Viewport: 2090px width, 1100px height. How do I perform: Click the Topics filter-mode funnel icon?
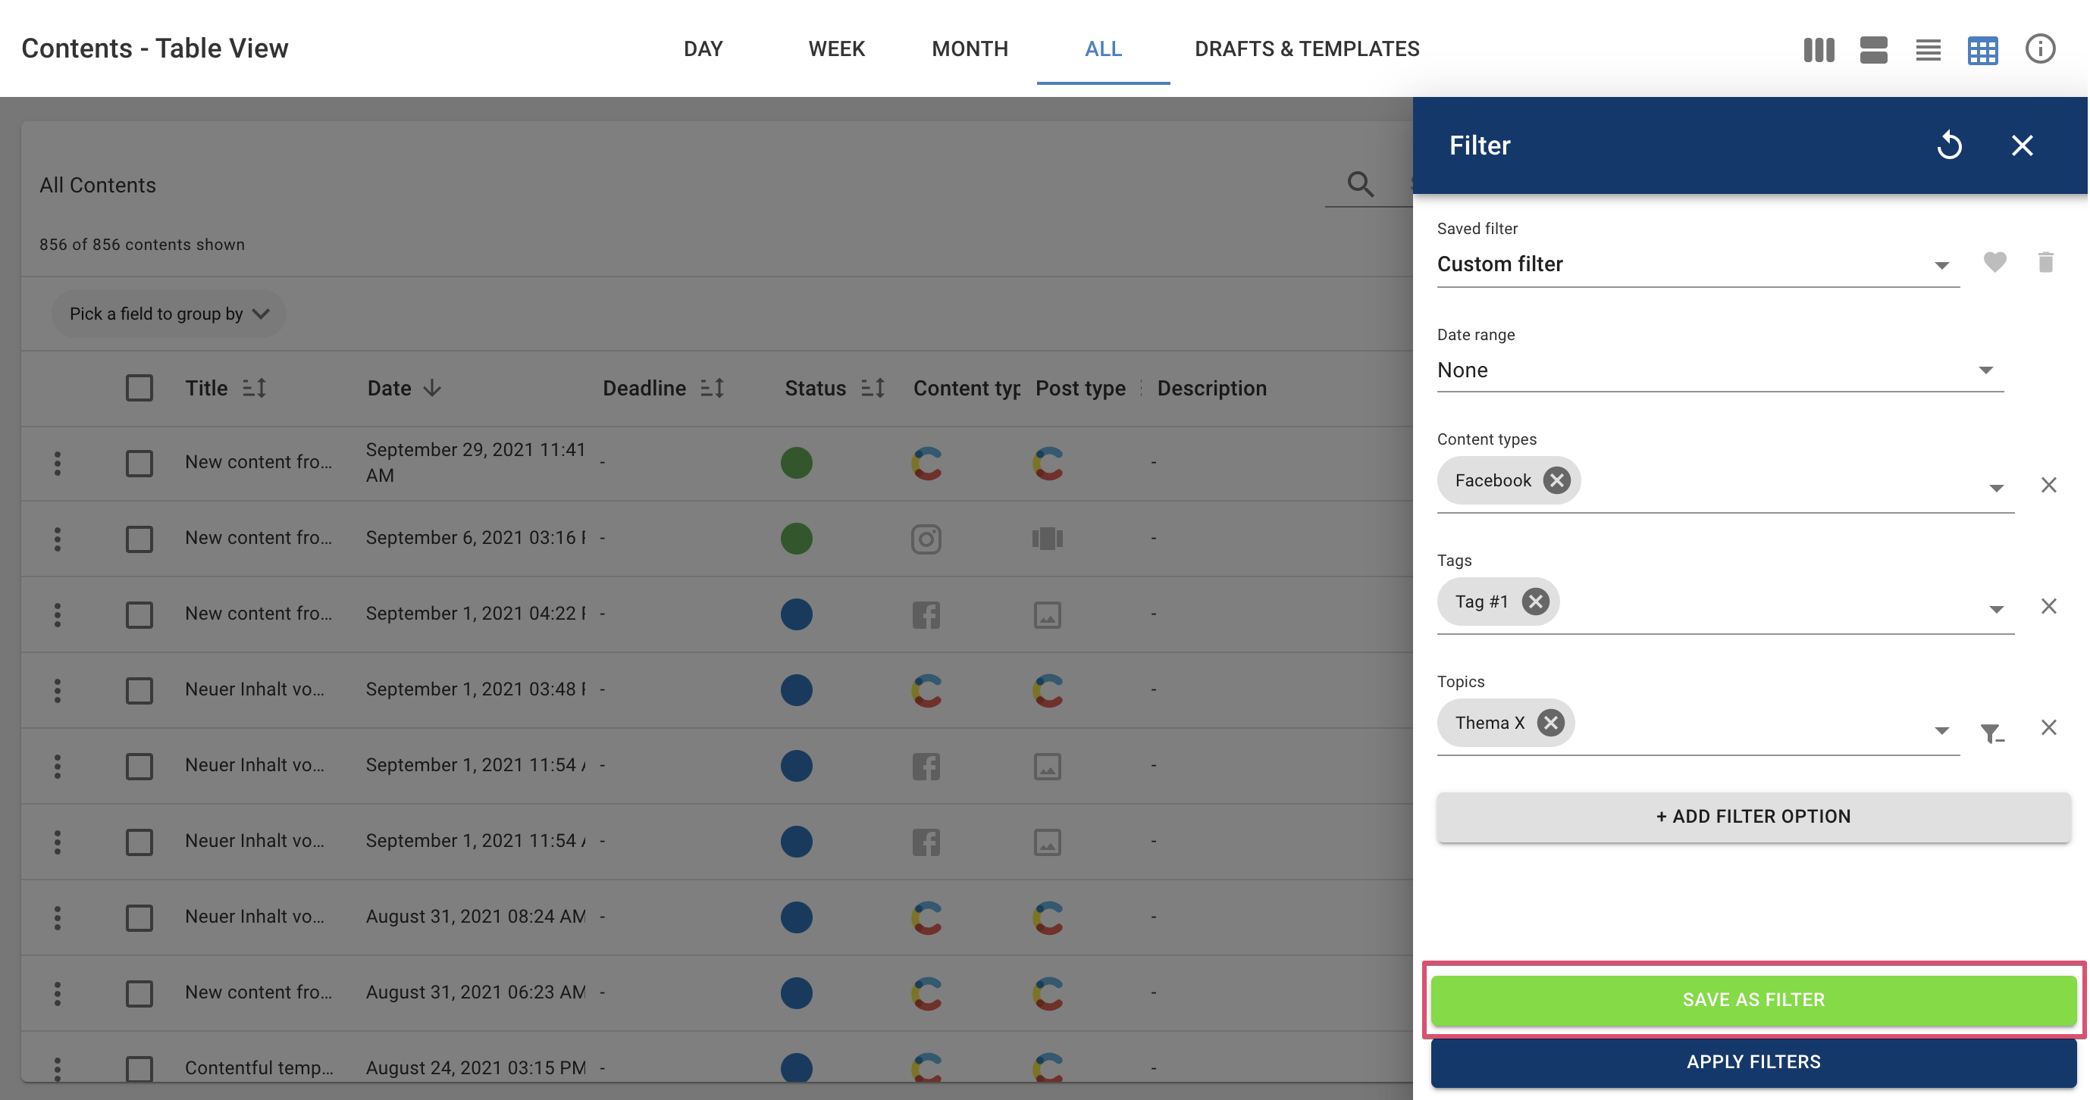click(1991, 733)
